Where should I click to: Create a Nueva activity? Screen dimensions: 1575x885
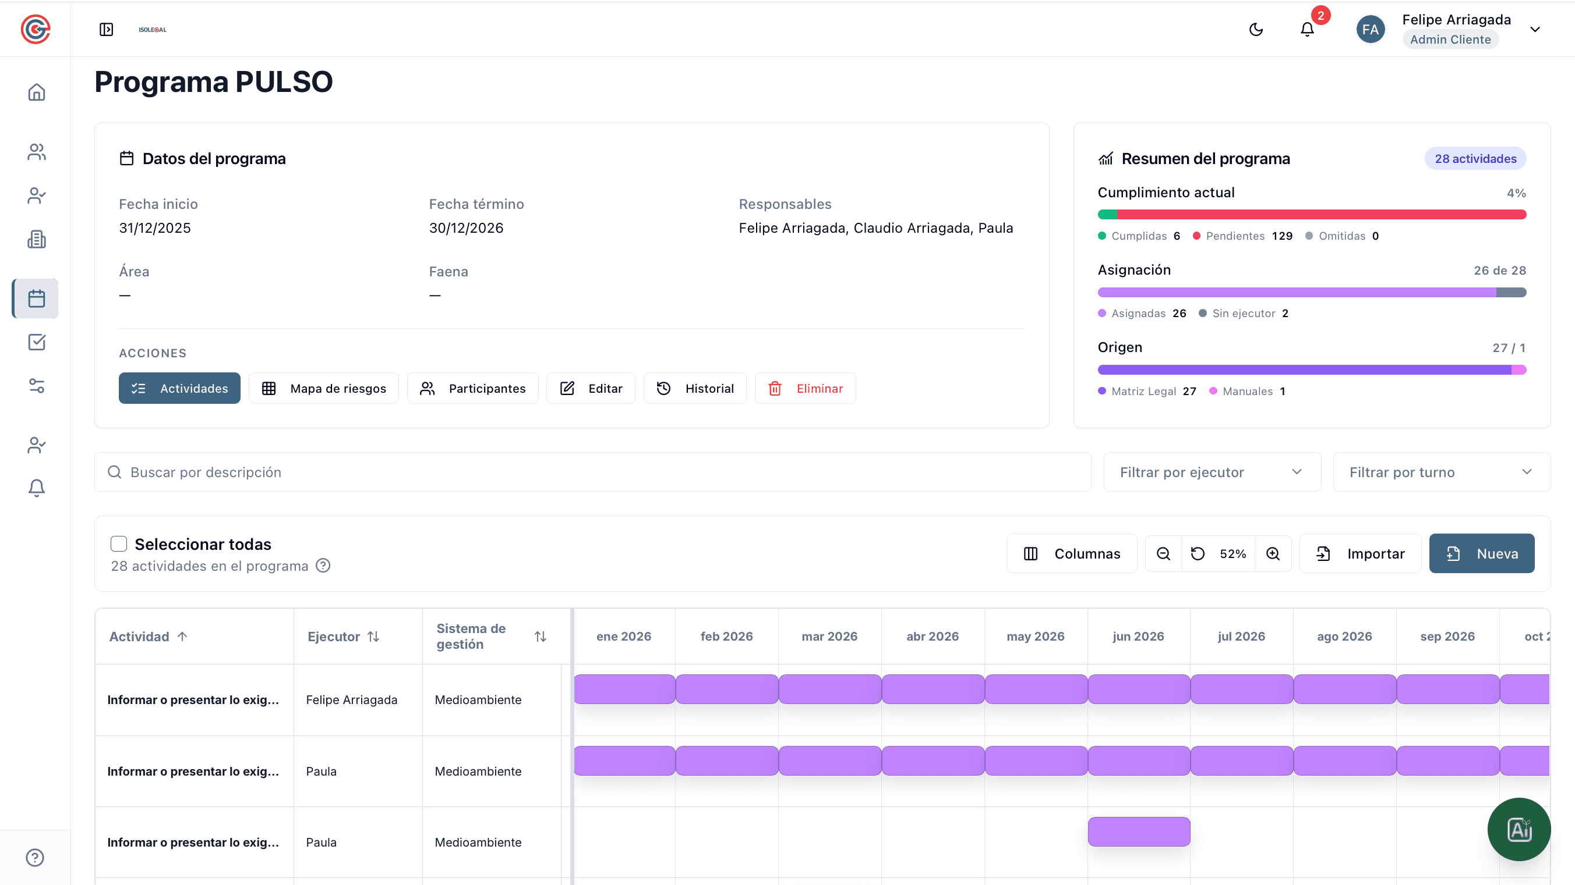click(1481, 553)
